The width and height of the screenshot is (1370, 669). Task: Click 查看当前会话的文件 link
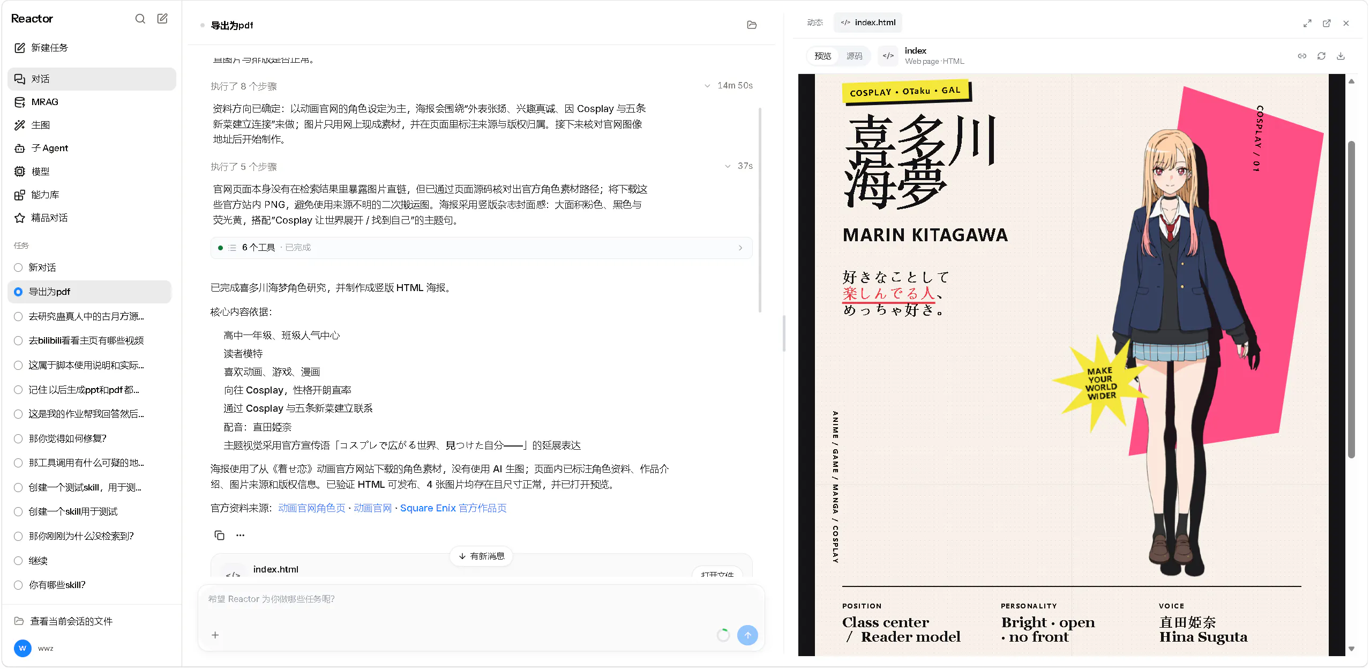[x=71, y=621]
